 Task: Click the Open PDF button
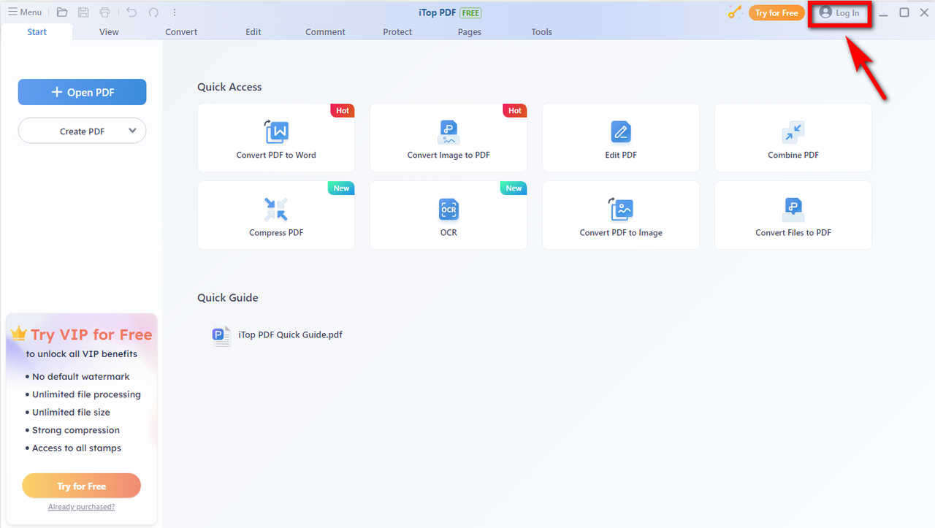(x=83, y=92)
